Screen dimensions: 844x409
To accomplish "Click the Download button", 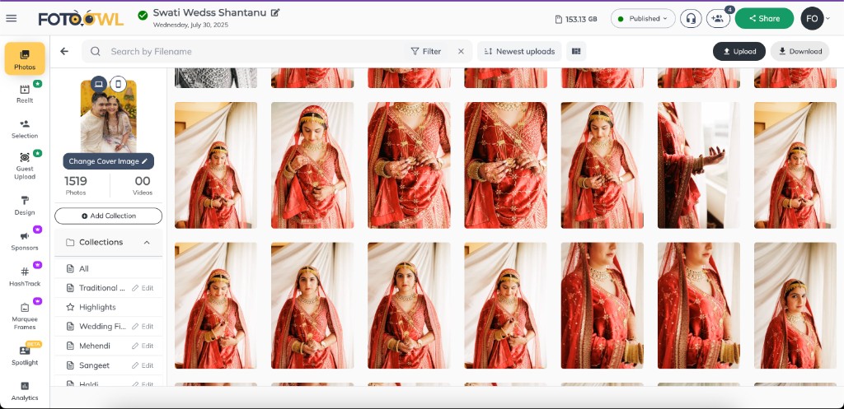I will pyautogui.click(x=799, y=52).
